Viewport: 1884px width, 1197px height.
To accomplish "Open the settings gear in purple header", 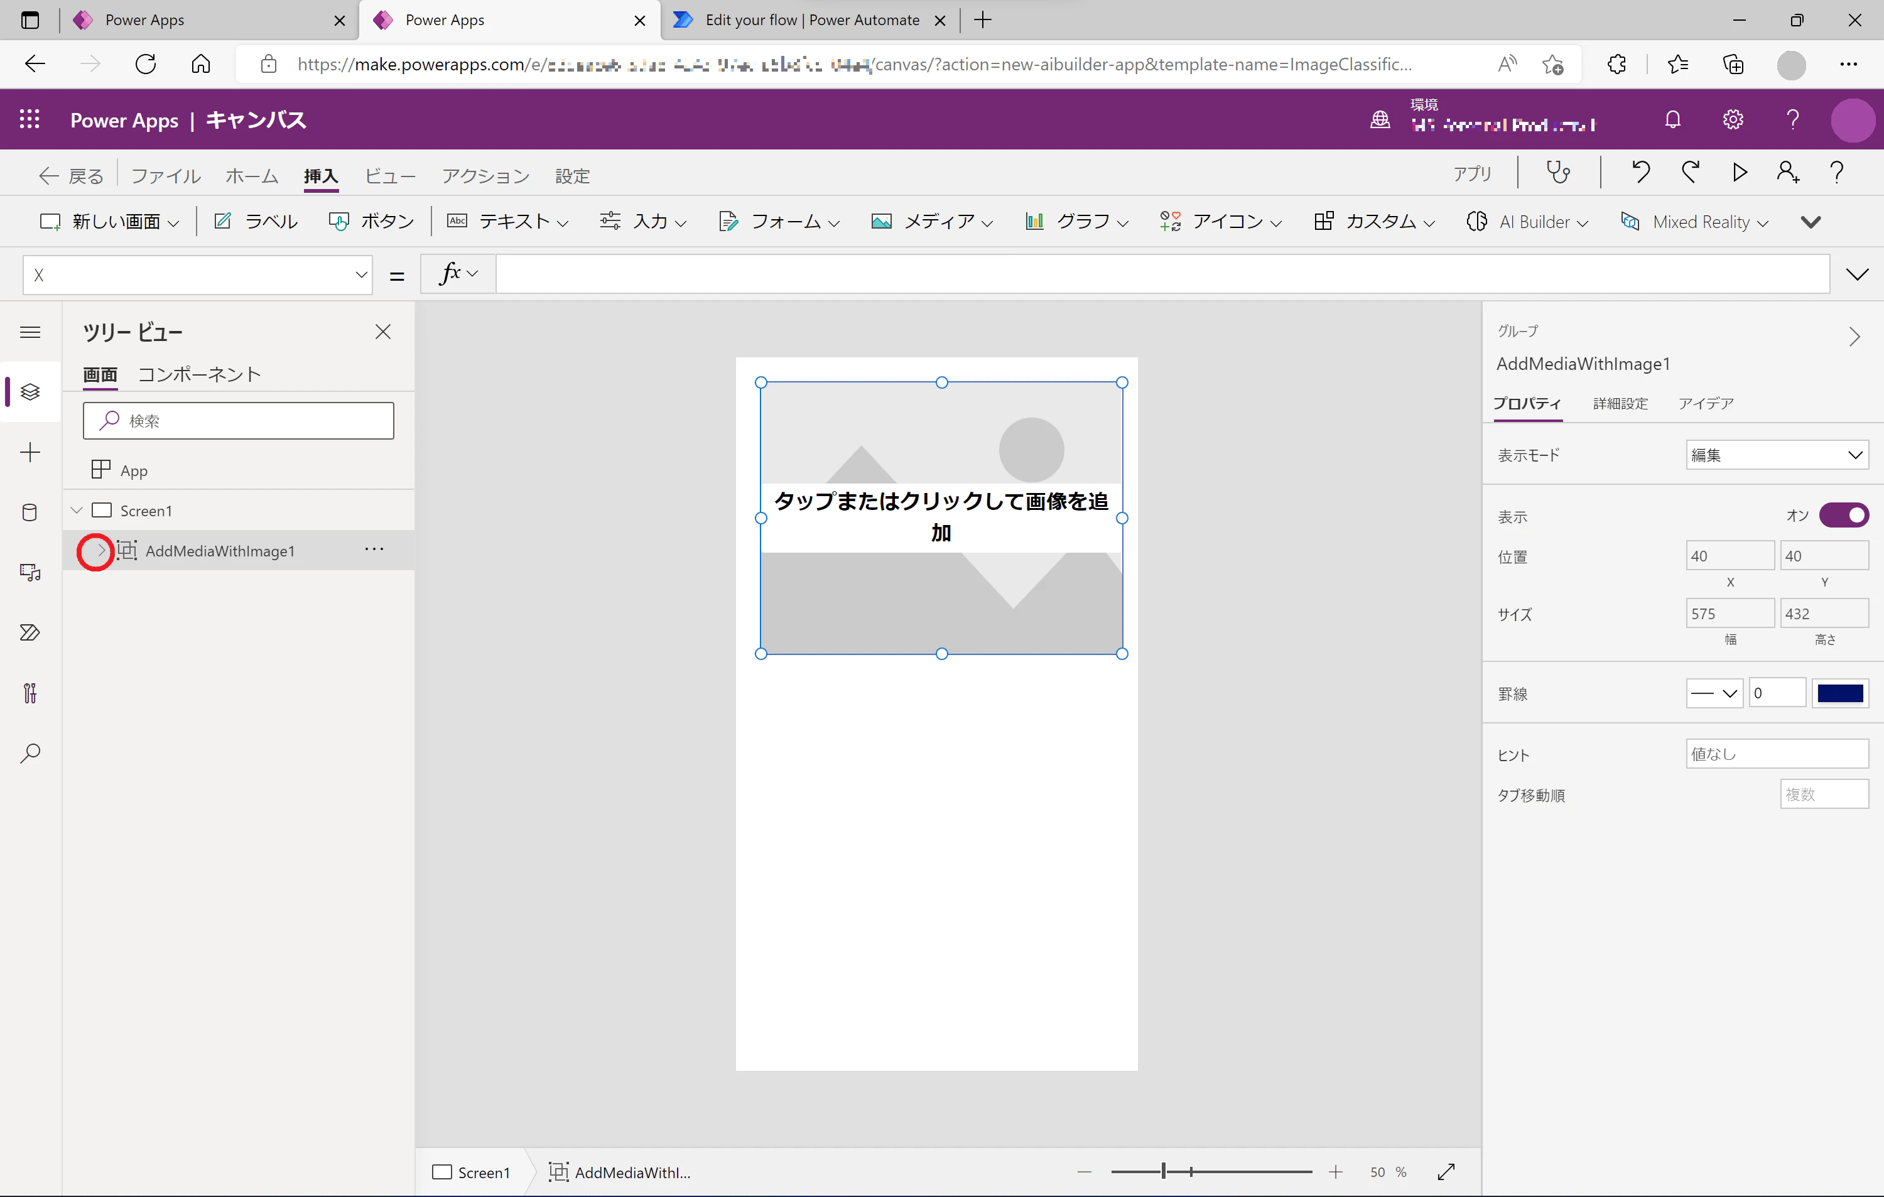I will tap(1733, 120).
